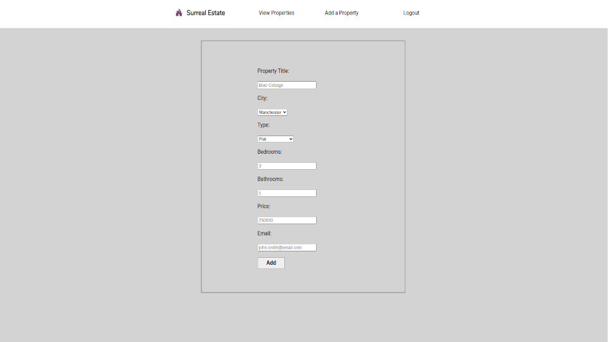
Task: Focus the Price input box
Action: 287,220
